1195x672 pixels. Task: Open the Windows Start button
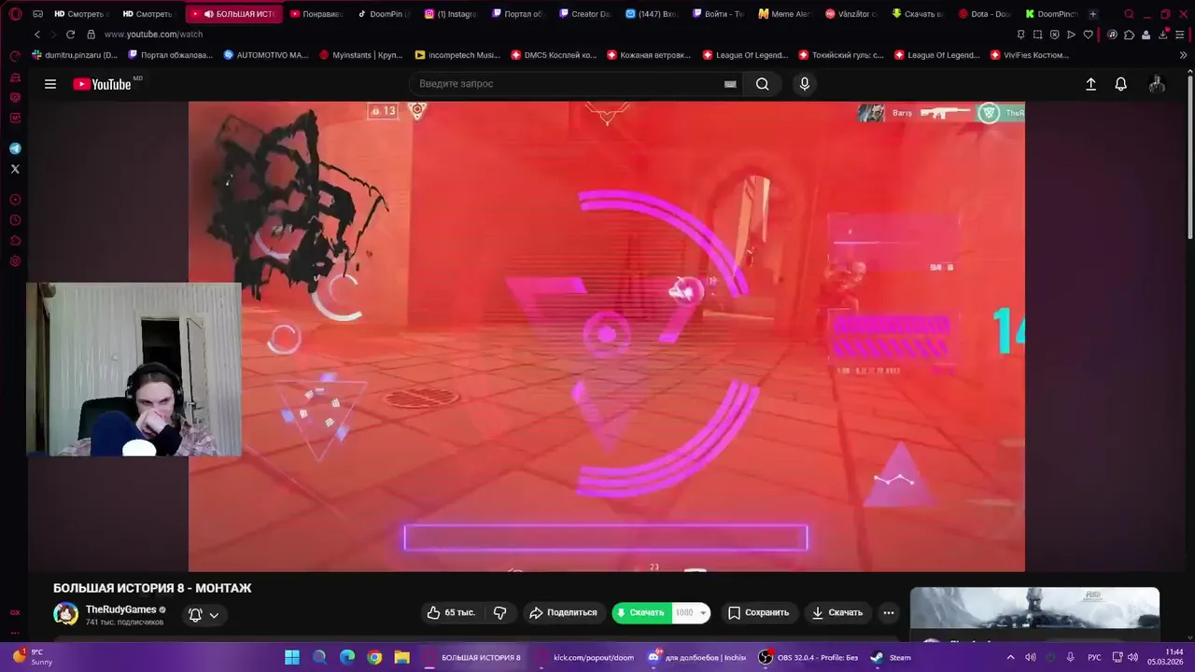291,657
